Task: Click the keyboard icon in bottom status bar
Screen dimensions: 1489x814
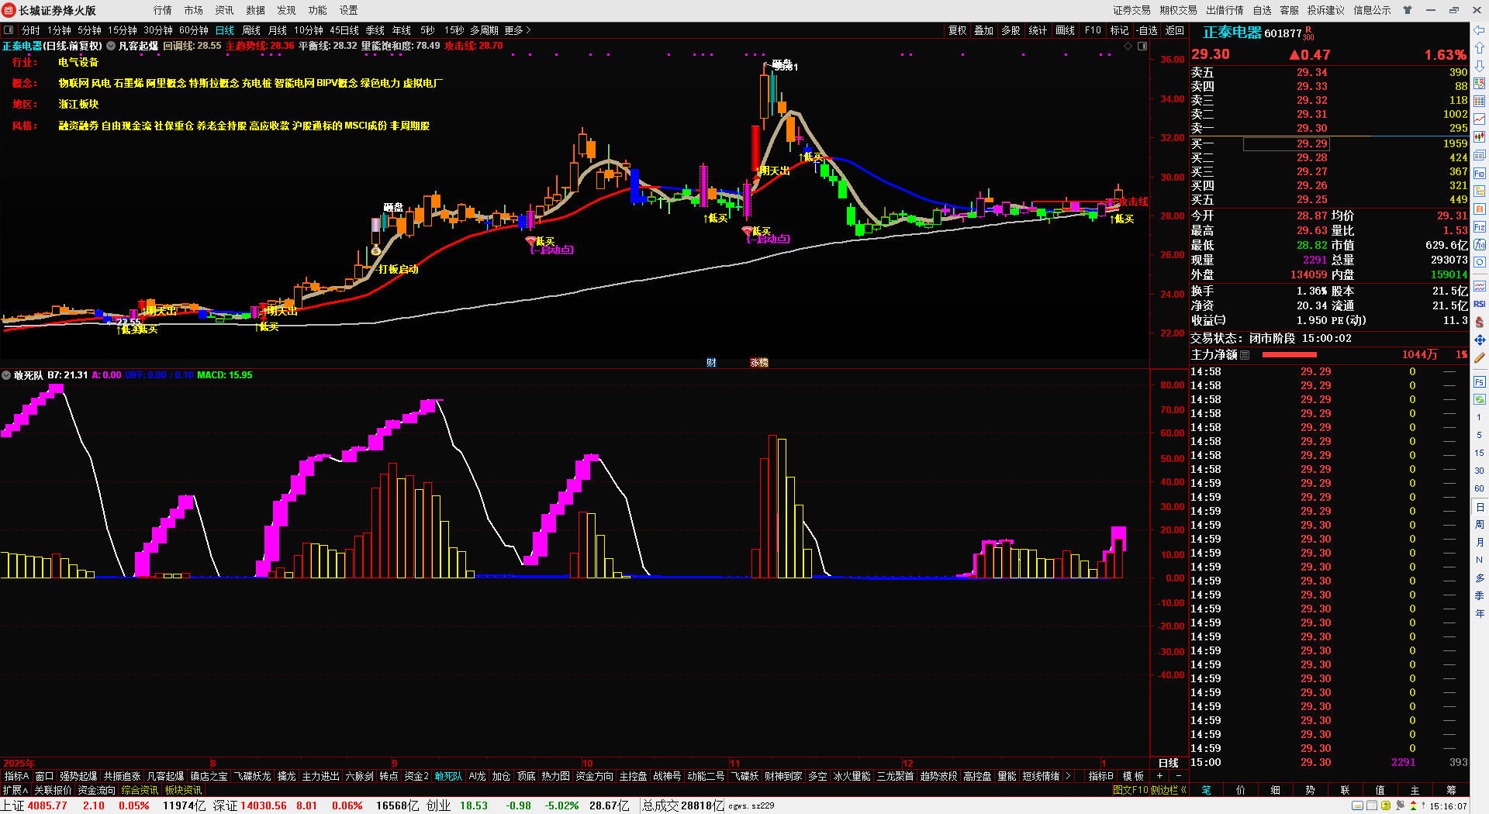Action: tap(1357, 806)
